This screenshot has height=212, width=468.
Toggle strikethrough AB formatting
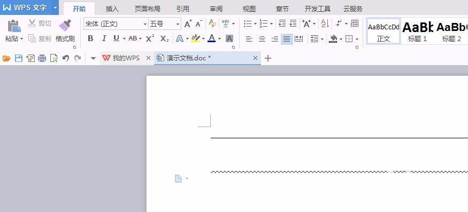coord(133,38)
